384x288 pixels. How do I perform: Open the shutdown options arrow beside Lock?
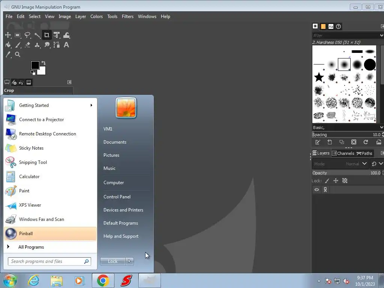pyautogui.click(x=129, y=261)
